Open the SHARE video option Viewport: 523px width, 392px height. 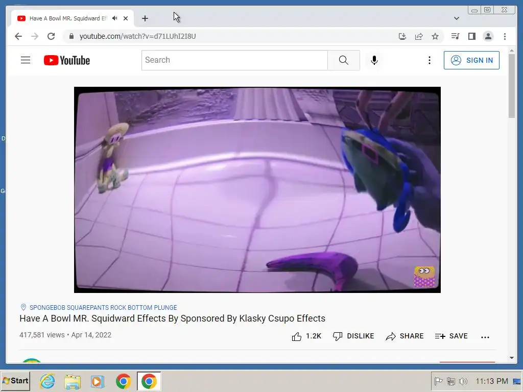[x=405, y=336]
